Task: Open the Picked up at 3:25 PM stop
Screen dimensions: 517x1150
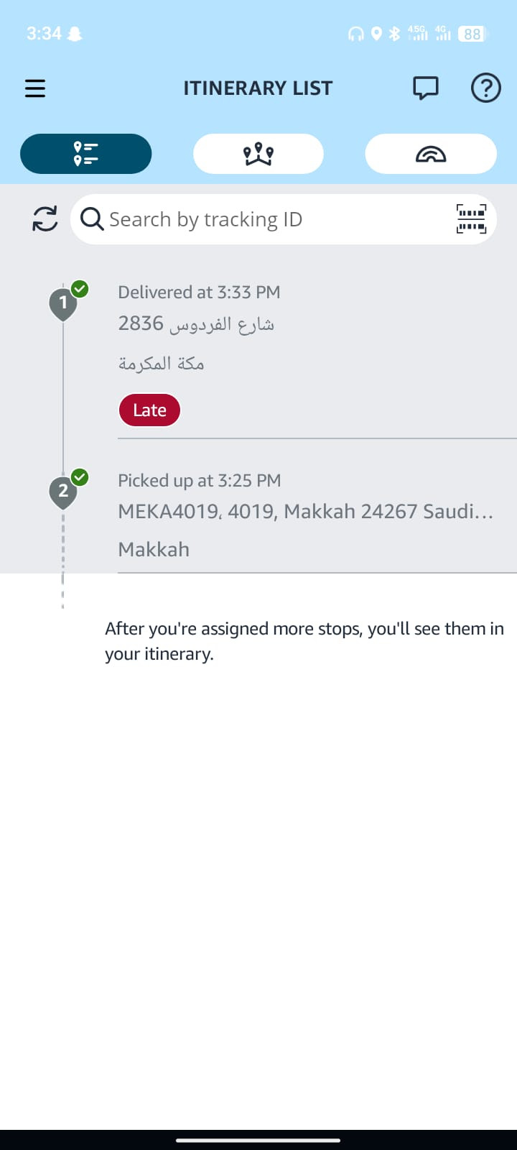Action: click(x=199, y=481)
